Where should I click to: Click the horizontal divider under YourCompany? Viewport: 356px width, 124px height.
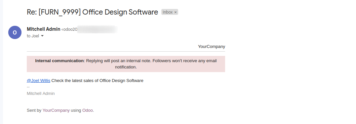tap(126, 52)
